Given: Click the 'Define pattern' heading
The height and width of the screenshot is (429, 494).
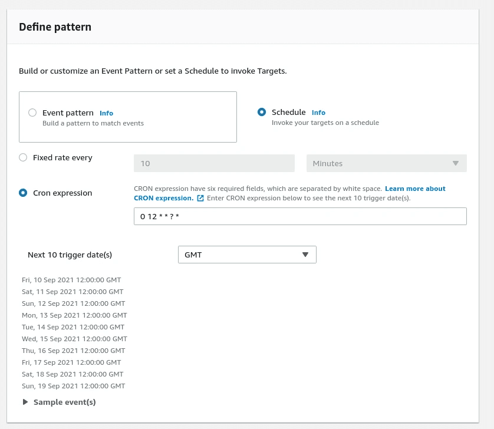Looking at the screenshot, I should 55,27.
